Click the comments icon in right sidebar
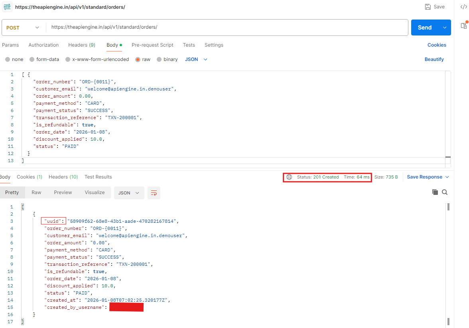Screen dimensions: 469x328 point(463,25)
